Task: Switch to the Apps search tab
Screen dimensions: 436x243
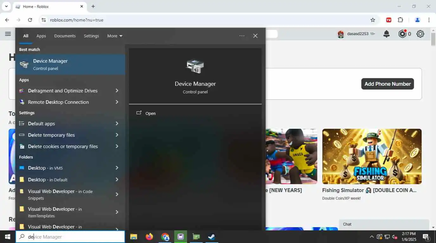Action: pos(41,36)
